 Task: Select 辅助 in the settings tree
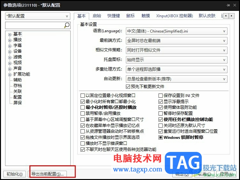(18, 80)
